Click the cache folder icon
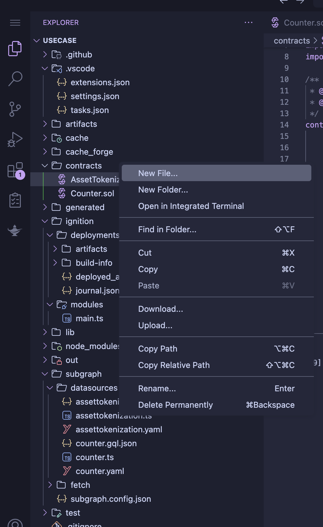This screenshot has width=323, height=527. click(57, 138)
